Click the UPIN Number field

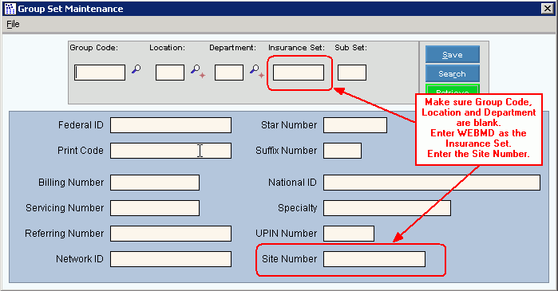349,234
